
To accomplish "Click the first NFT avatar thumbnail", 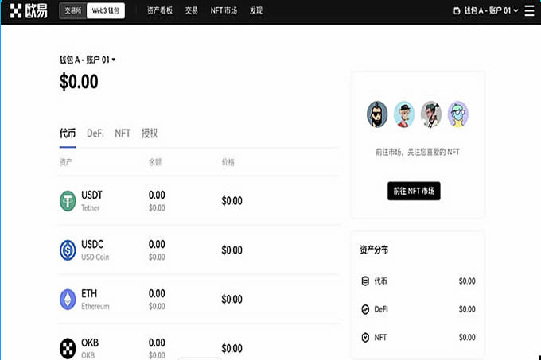I will coord(377,114).
